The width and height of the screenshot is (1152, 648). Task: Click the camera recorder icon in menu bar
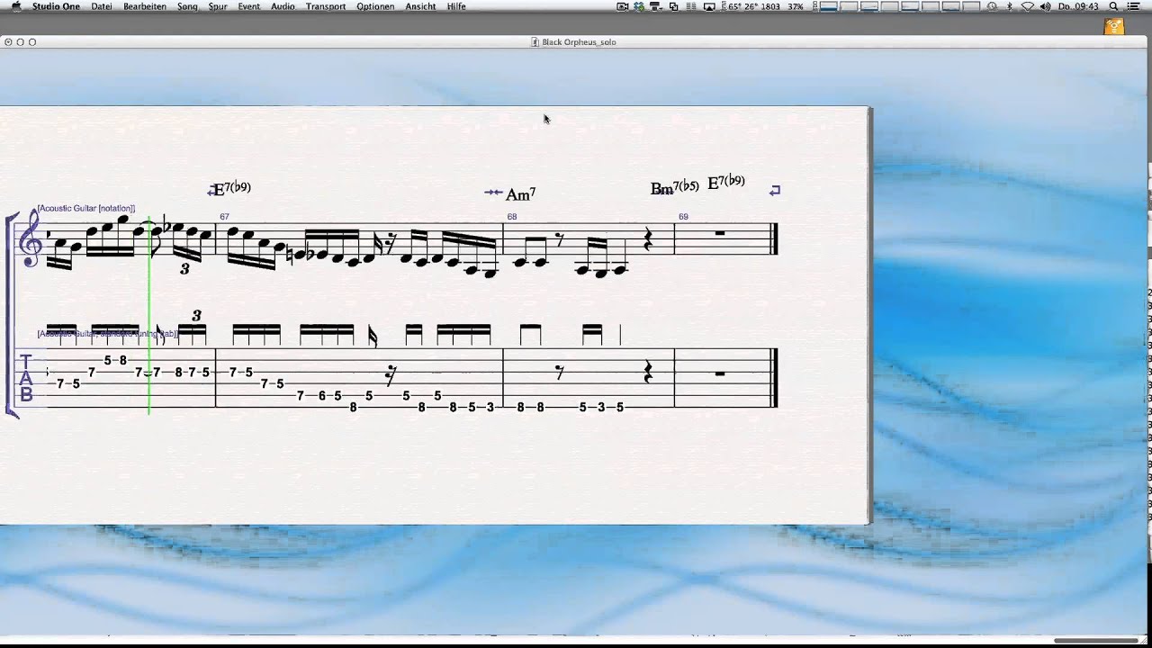tap(622, 6)
